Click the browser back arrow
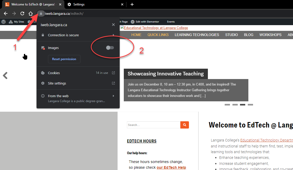Viewport: 293px width, 170px height. click(x=6, y=13)
